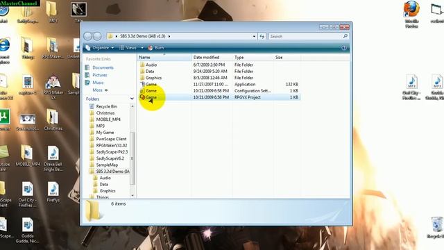Expand the Views dropdown arrow
Image resolution: width=444 pixels, height=250 pixels.
(x=142, y=48)
